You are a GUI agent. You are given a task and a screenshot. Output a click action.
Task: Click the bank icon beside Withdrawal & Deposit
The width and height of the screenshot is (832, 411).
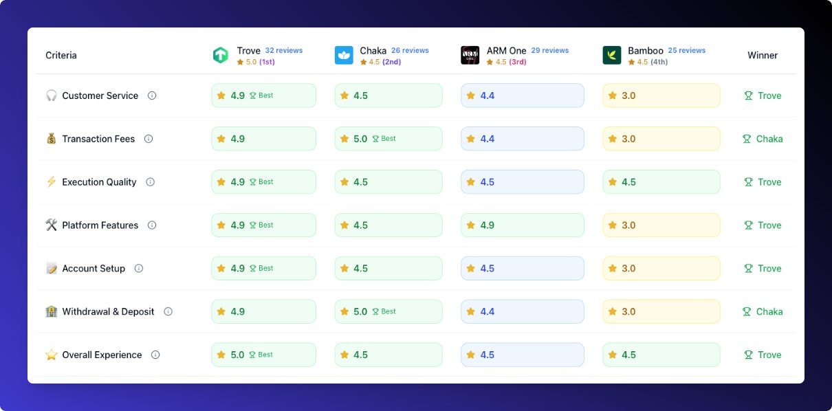click(x=50, y=311)
